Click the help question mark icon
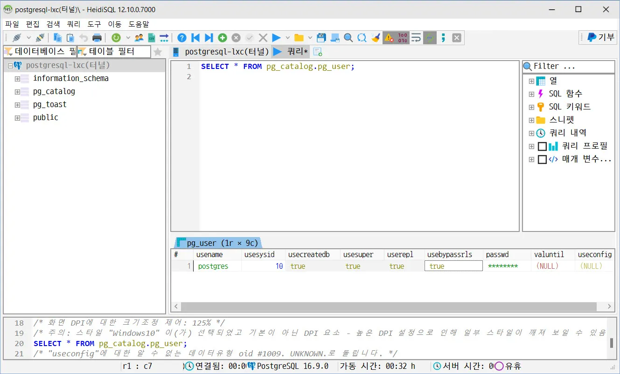The height and width of the screenshot is (374, 620). click(182, 38)
